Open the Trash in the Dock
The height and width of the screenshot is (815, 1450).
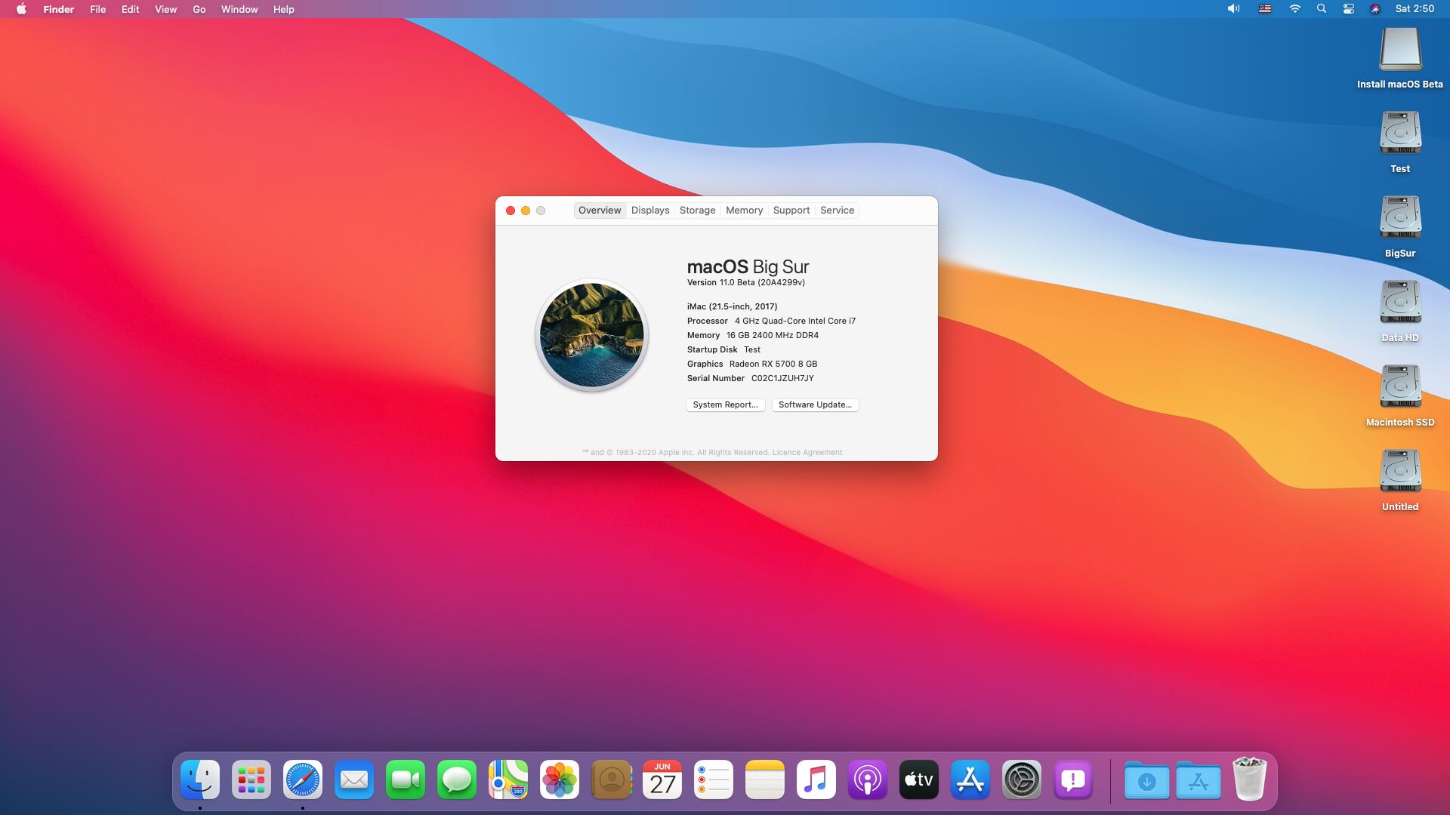1250,779
